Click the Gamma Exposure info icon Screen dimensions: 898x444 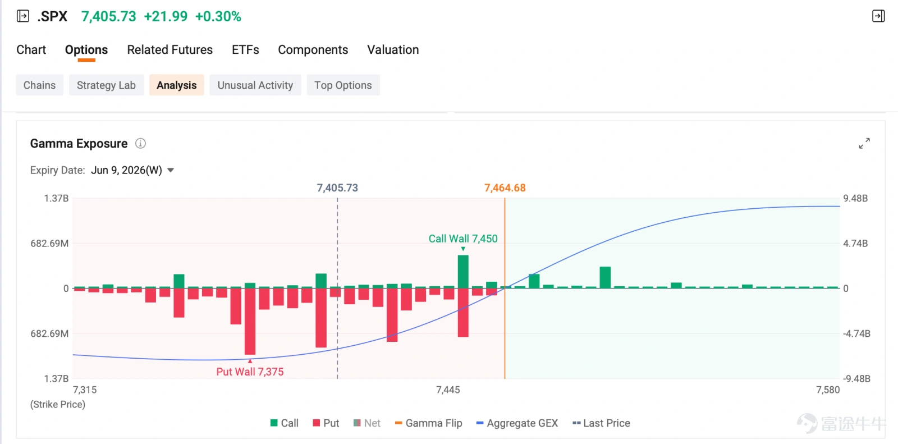tap(140, 144)
